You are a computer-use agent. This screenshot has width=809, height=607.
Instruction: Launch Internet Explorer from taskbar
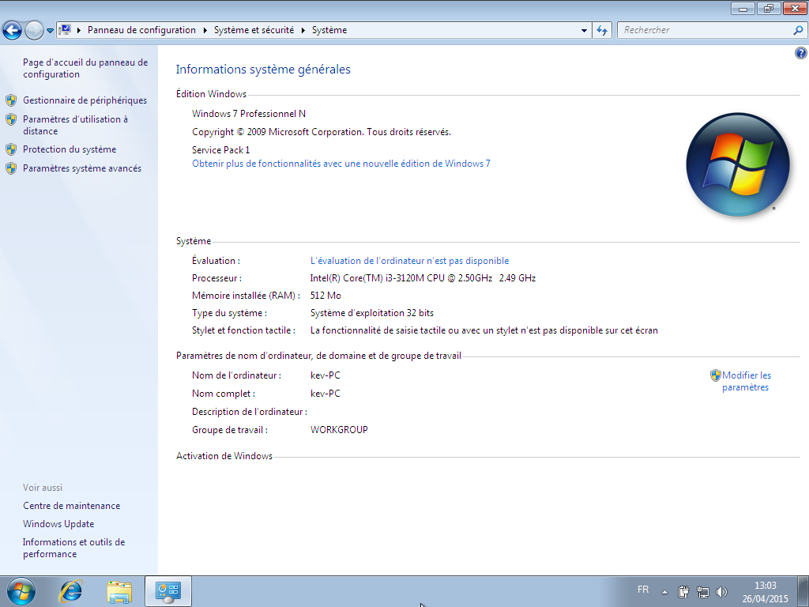tap(71, 591)
